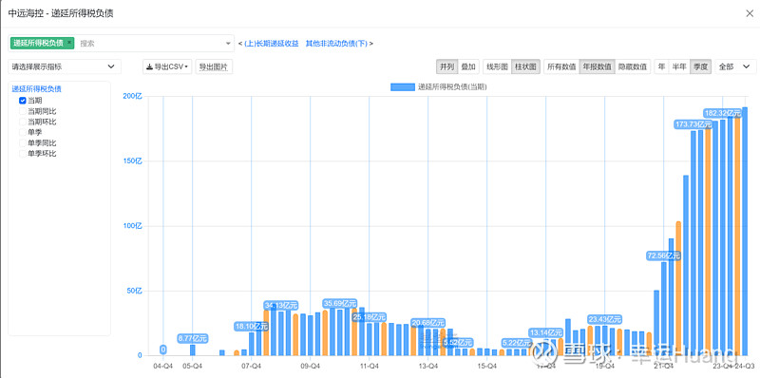760x378 pixels.
Task: Select 并列 display mode
Action: click(x=446, y=66)
